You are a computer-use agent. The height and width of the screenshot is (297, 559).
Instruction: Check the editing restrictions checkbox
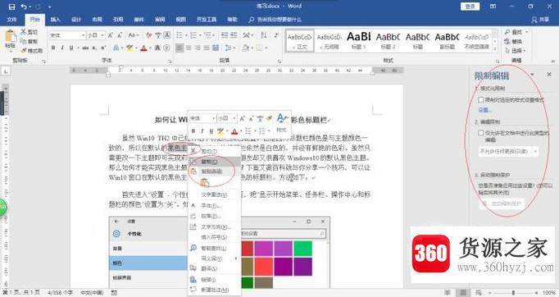(481, 133)
